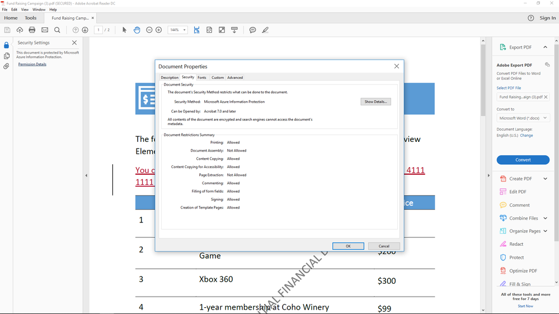
Task: Click the Help question mark icon
Action: pyautogui.click(x=531, y=18)
